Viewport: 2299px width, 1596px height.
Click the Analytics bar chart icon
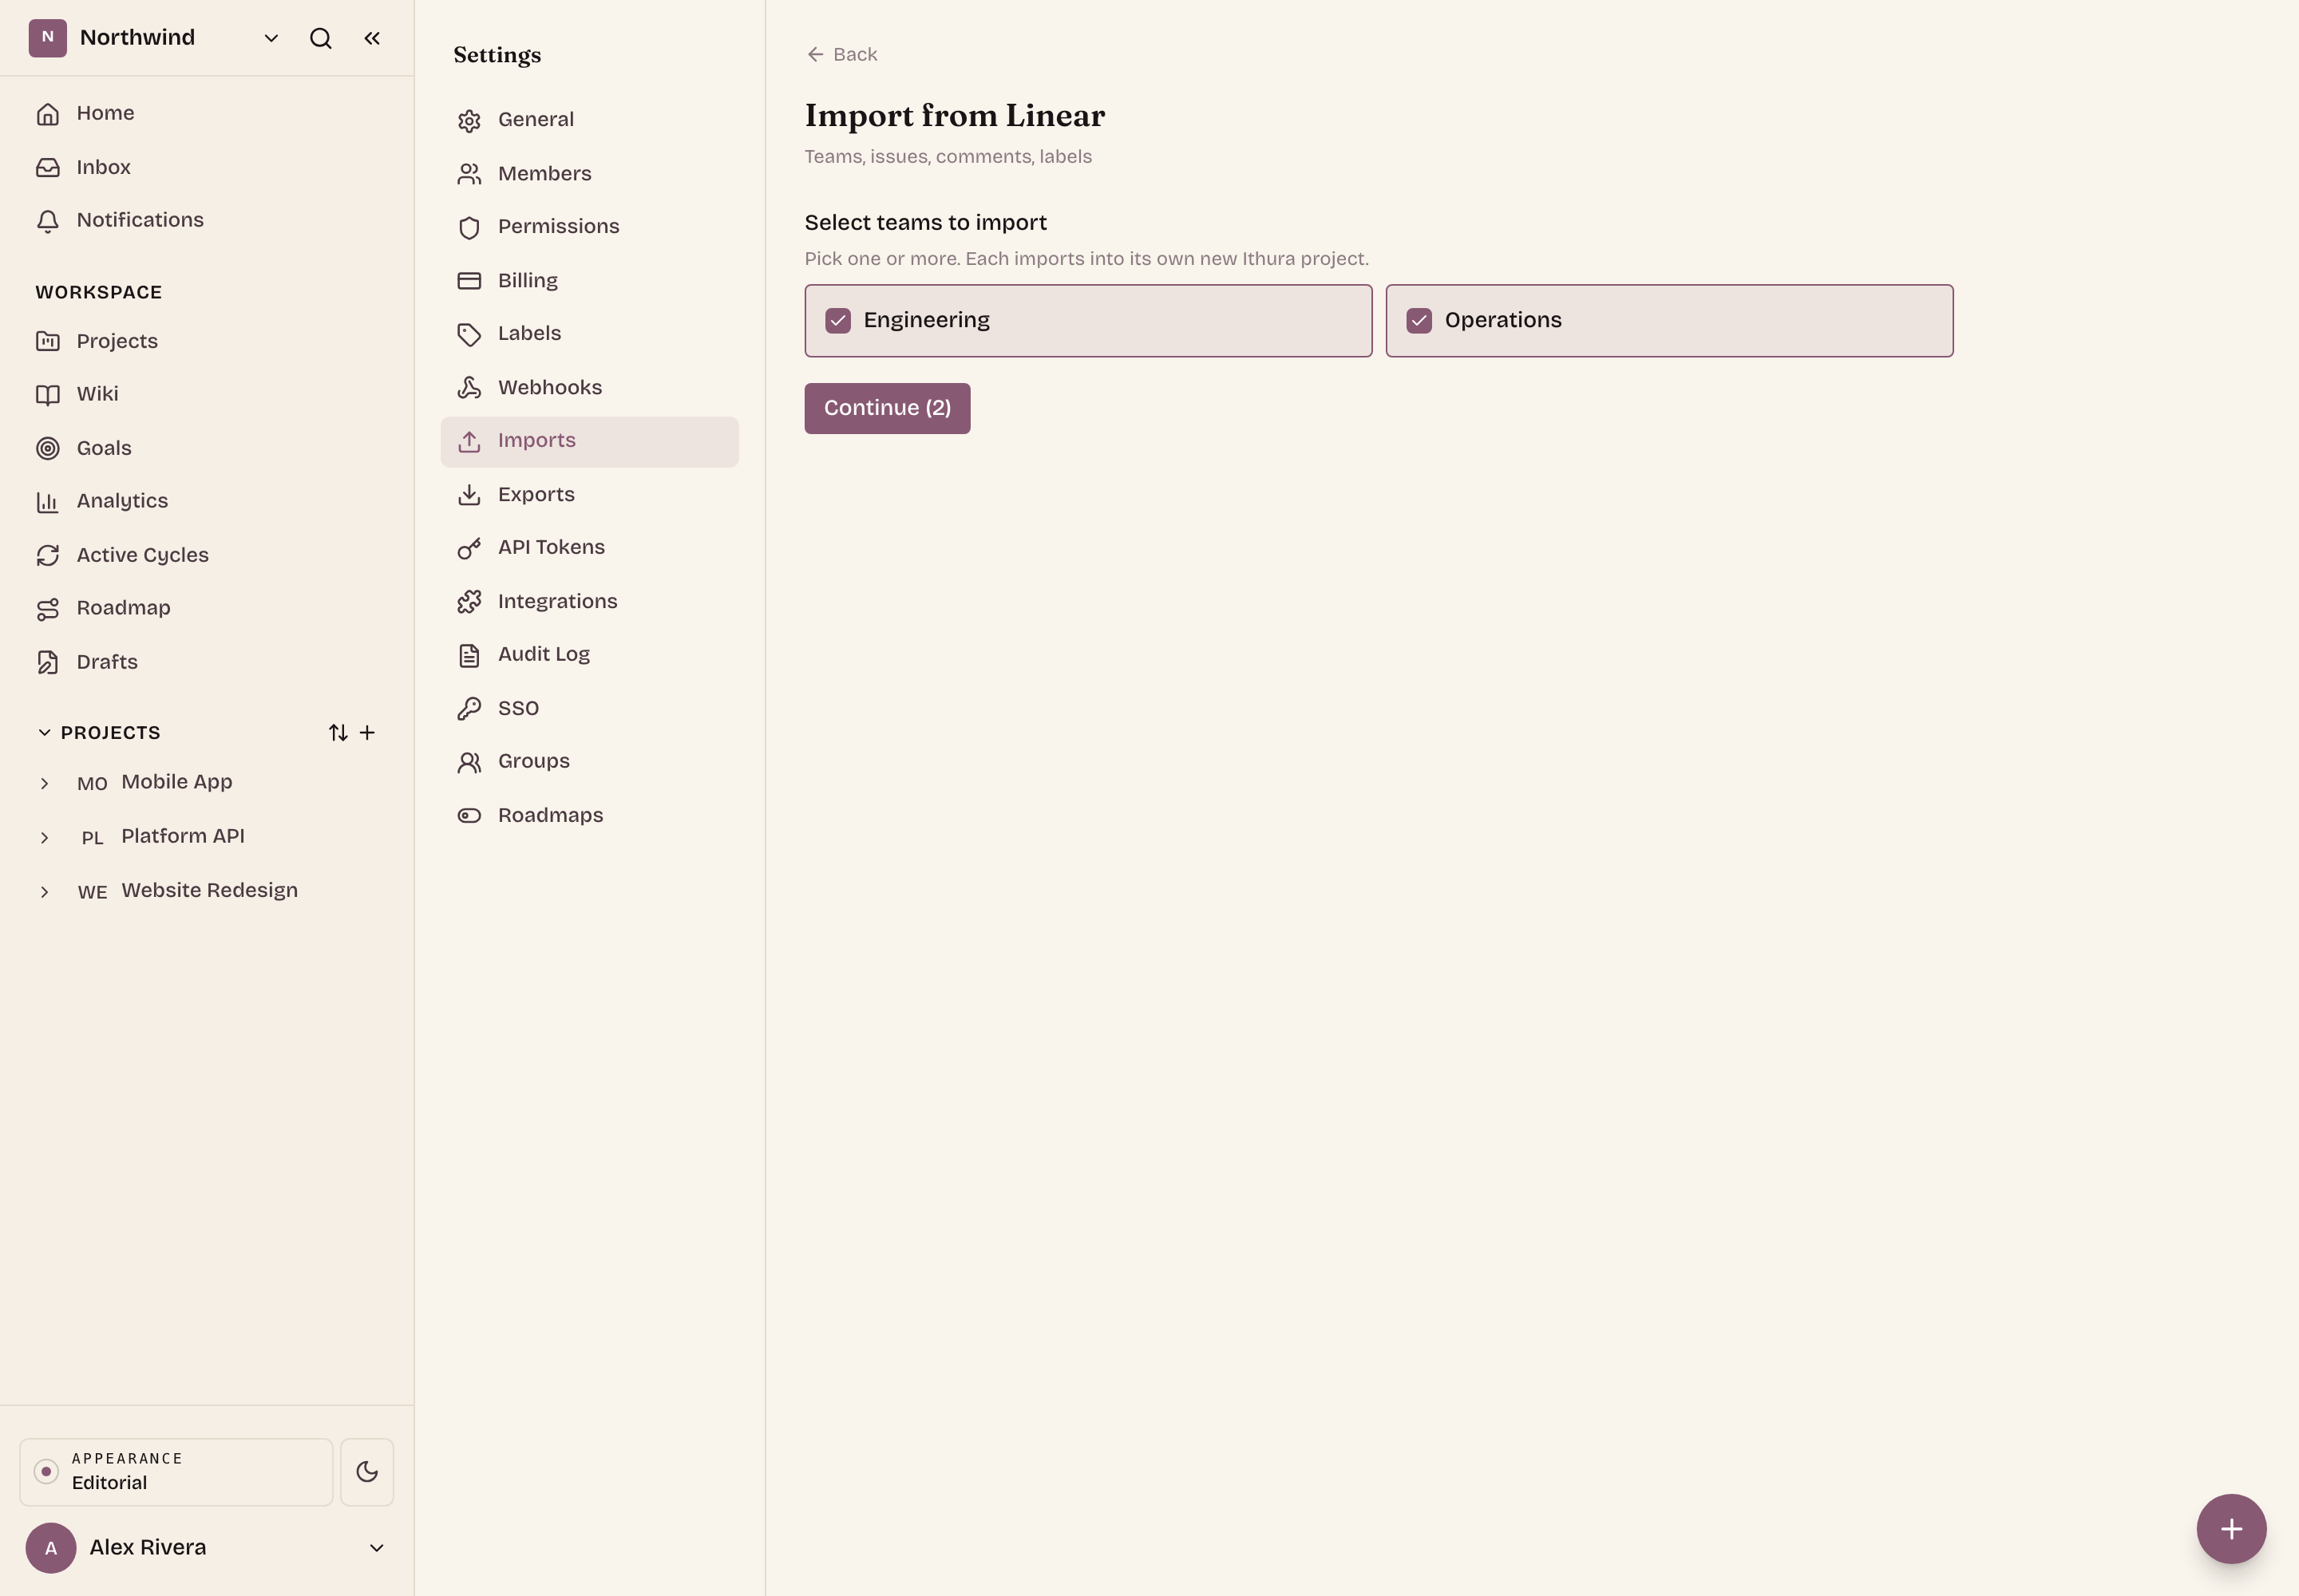pos(48,501)
